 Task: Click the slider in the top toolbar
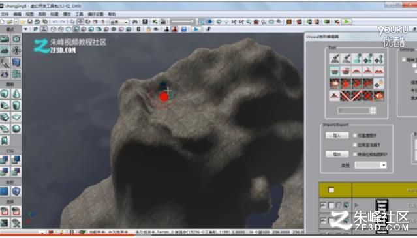tap(183, 22)
